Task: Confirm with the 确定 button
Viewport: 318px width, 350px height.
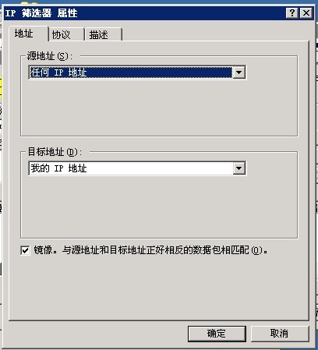Action: click(217, 334)
